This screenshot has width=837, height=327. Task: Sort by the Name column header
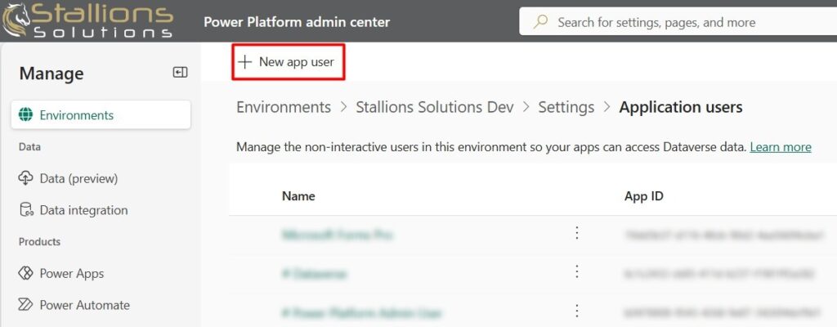pyautogui.click(x=298, y=196)
